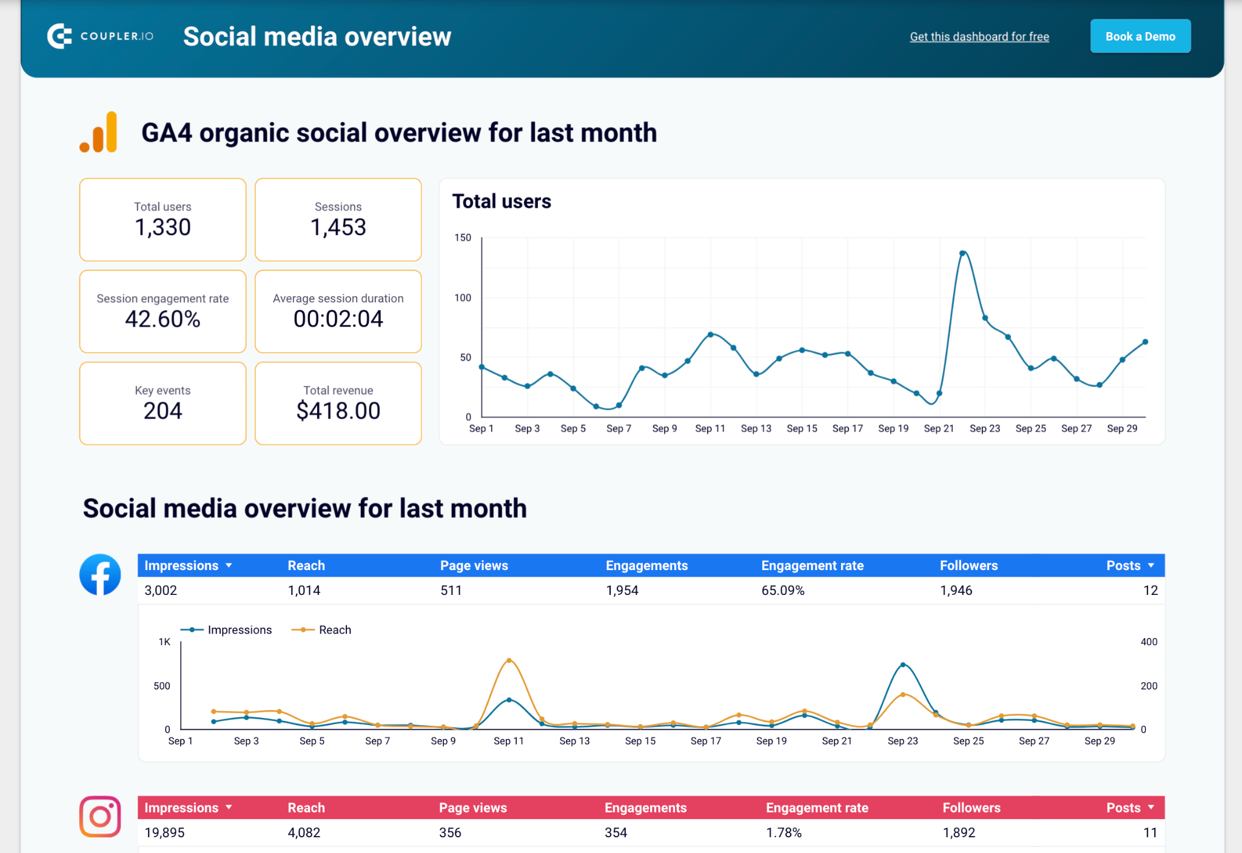Click the Total users scorecard
1242x853 pixels.
pos(163,219)
